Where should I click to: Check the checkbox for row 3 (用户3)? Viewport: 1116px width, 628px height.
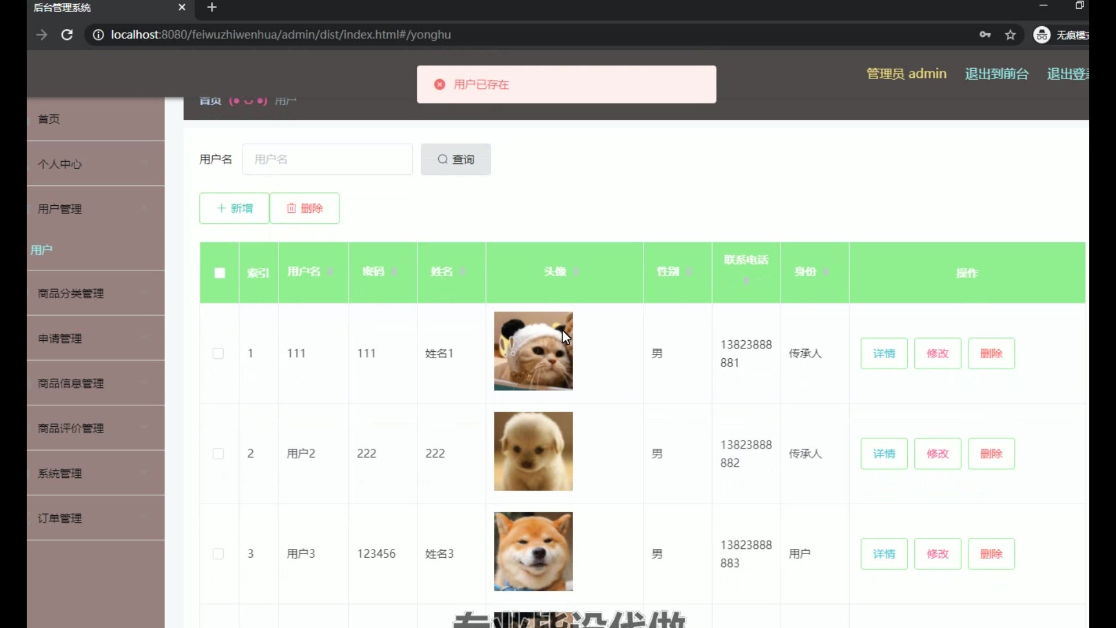click(218, 554)
